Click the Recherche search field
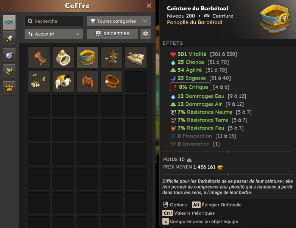 coord(54,21)
